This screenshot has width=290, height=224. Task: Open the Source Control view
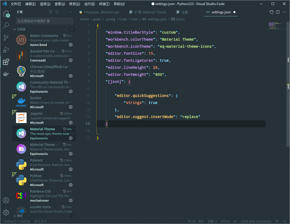pyautogui.click(x=6, y=38)
